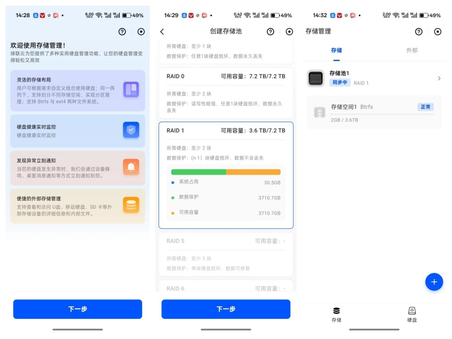
Task: Tap the 同步中 status badge
Action: pyautogui.click(x=340, y=83)
